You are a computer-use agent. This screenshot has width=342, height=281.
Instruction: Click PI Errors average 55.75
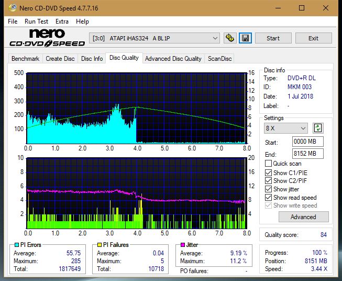tap(73, 253)
